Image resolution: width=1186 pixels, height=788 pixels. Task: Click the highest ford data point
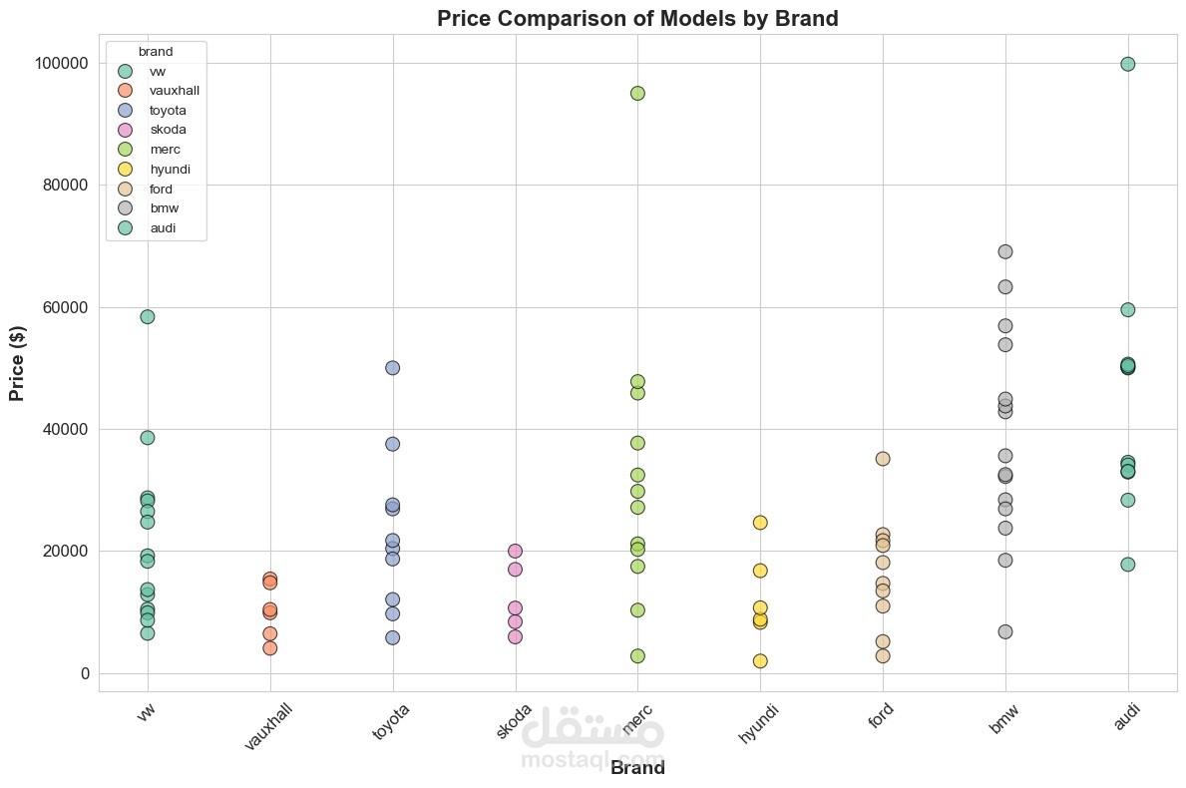coord(883,459)
